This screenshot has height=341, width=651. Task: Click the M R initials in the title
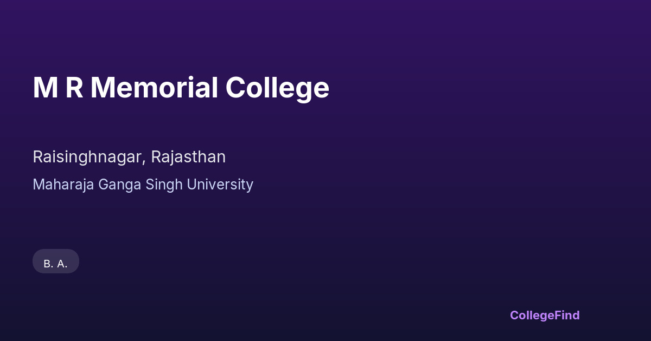point(58,88)
